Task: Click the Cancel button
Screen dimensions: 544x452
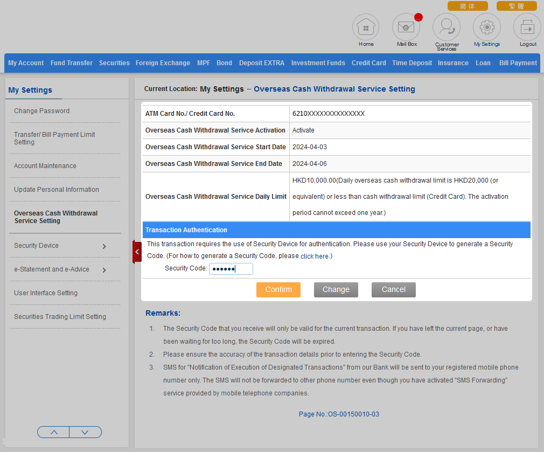Action: (x=394, y=290)
